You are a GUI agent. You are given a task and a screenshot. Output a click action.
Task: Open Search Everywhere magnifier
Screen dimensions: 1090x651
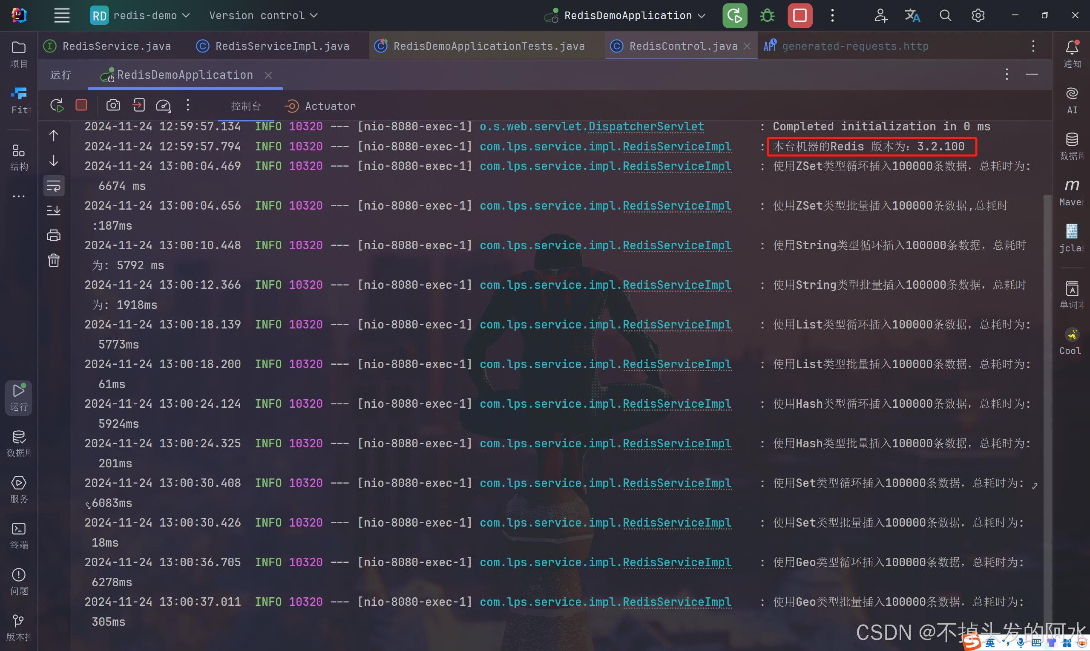pyautogui.click(x=945, y=16)
